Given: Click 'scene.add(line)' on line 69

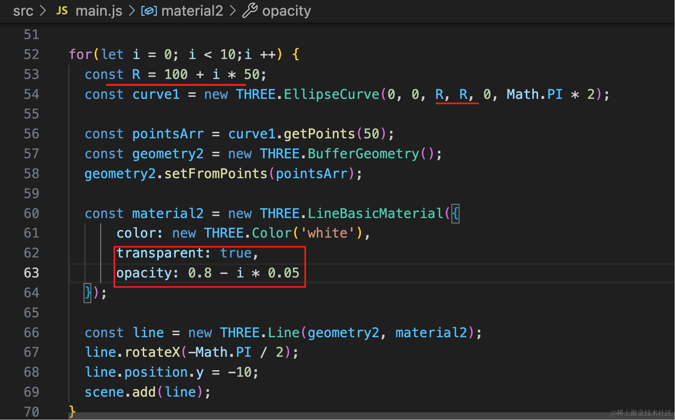Looking at the screenshot, I should 143,392.
